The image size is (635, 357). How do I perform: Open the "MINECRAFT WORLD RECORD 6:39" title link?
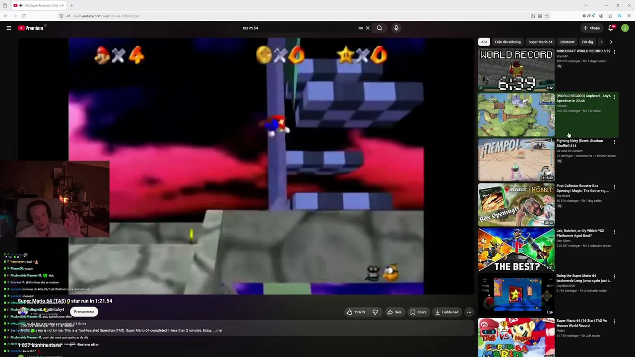583,51
